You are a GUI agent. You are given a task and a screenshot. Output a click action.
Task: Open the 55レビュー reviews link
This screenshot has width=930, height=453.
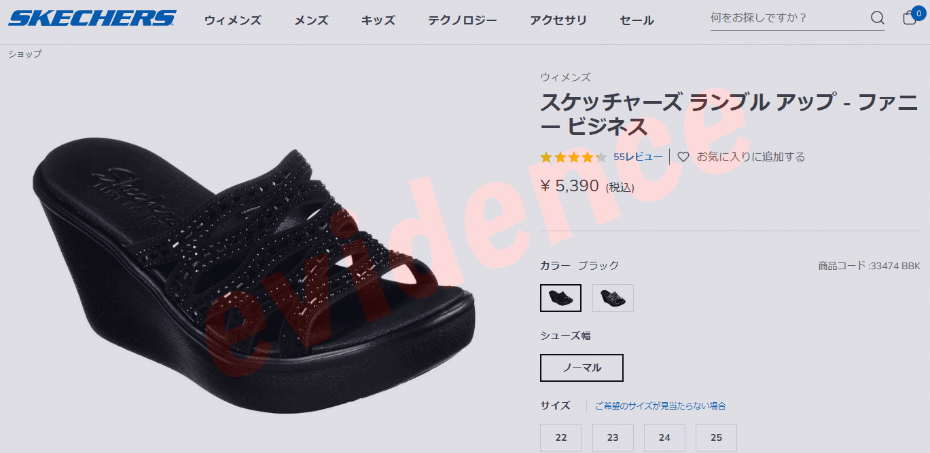638,157
